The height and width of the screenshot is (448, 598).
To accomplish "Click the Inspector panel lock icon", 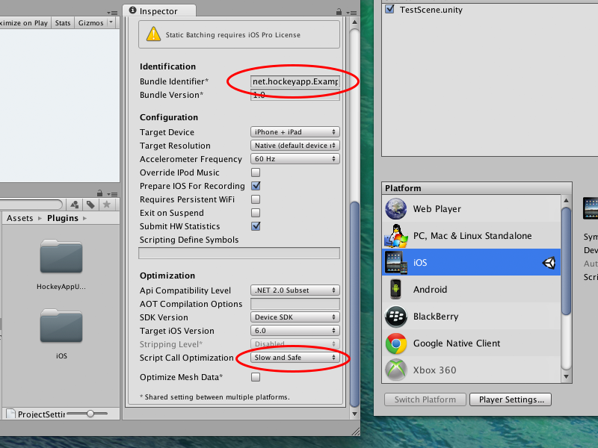I will pyautogui.click(x=339, y=12).
